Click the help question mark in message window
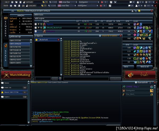159x131 pixels. pos(60,79)
